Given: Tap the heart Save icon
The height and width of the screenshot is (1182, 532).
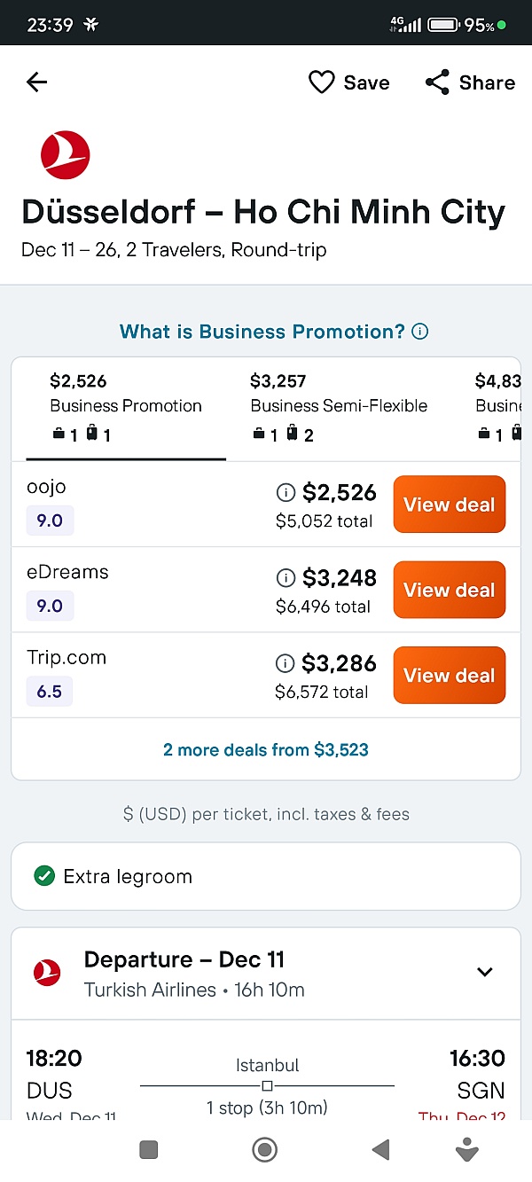Looking at the screenshot, I should [321, 82].
